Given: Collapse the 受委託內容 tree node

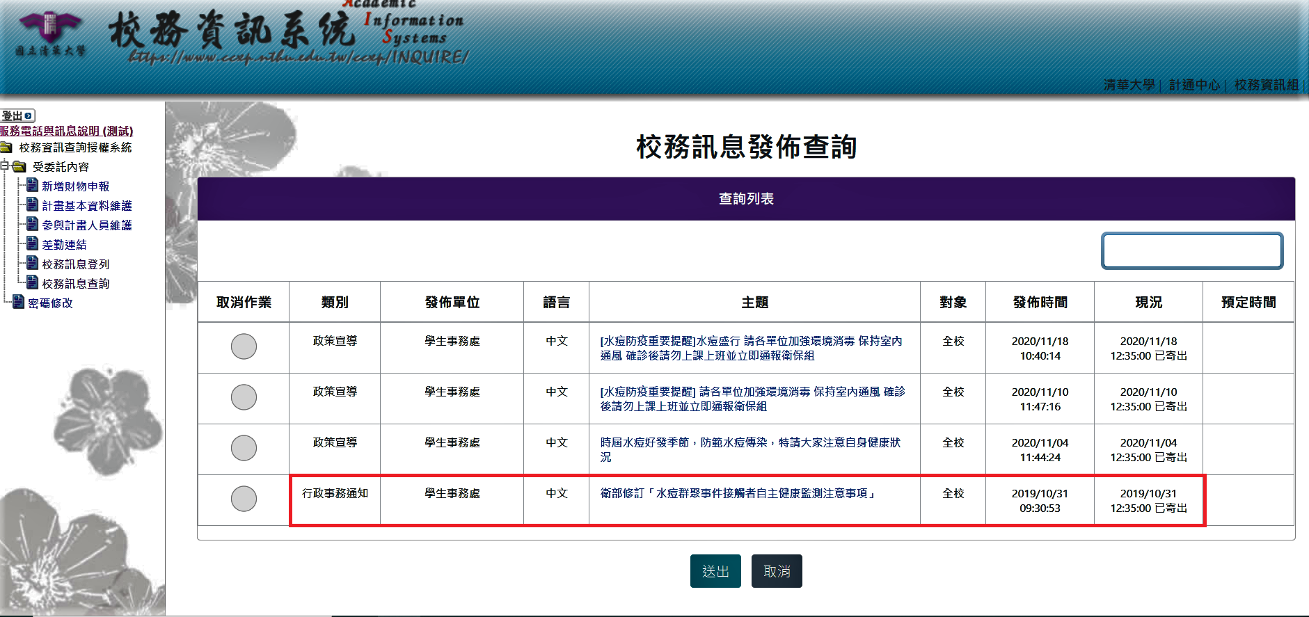Looking at the screenshot, I should [4, 166].
